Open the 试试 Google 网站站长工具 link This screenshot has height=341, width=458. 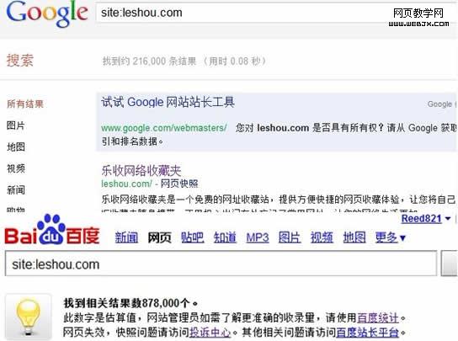(168, 102)
